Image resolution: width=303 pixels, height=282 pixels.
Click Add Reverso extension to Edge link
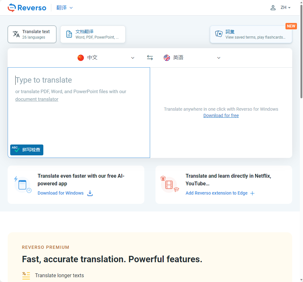pos(216,193)
